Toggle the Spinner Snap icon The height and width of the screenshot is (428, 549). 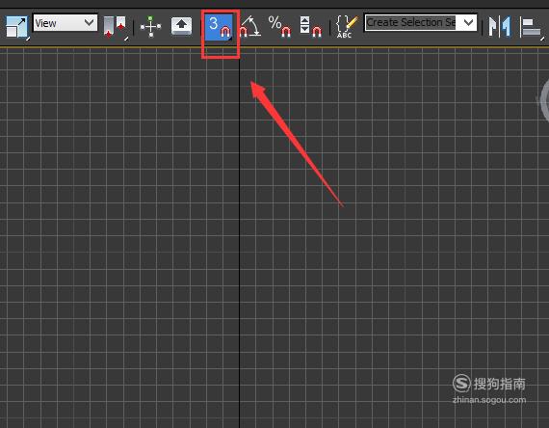coord(311,26)
